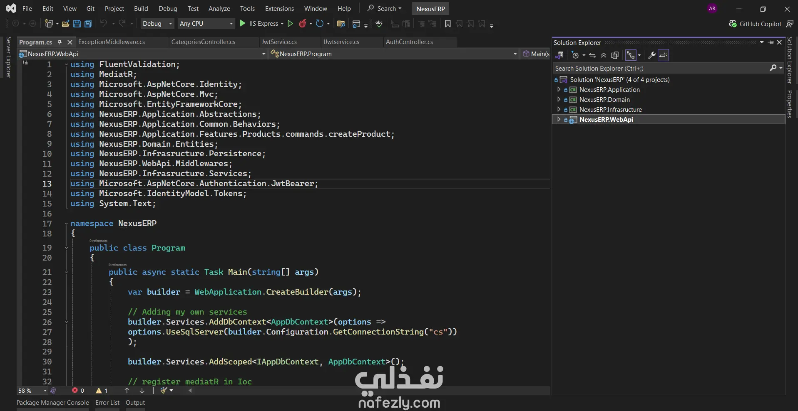Open the Build menu
This screenshot has height=411, width=798.
tap(141, 8)
